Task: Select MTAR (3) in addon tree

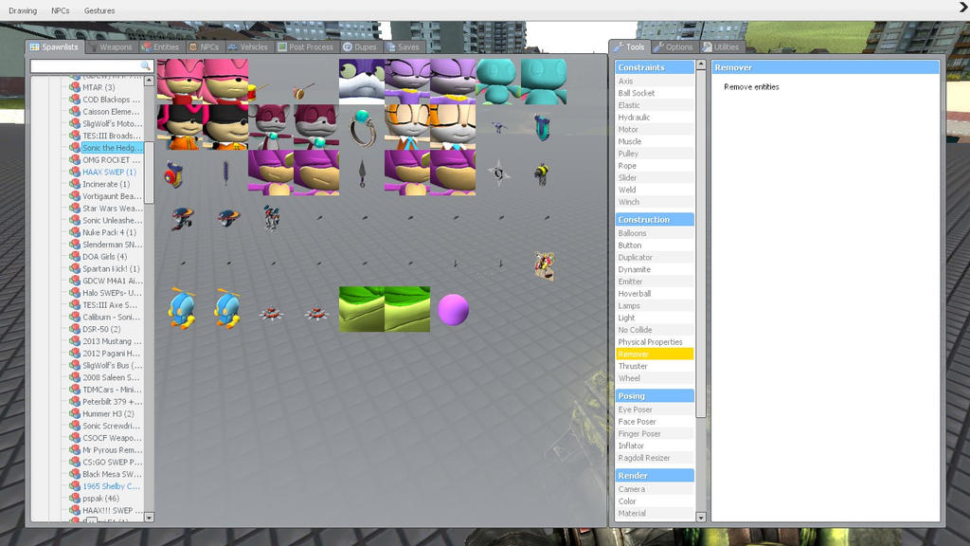Action: 99,87
